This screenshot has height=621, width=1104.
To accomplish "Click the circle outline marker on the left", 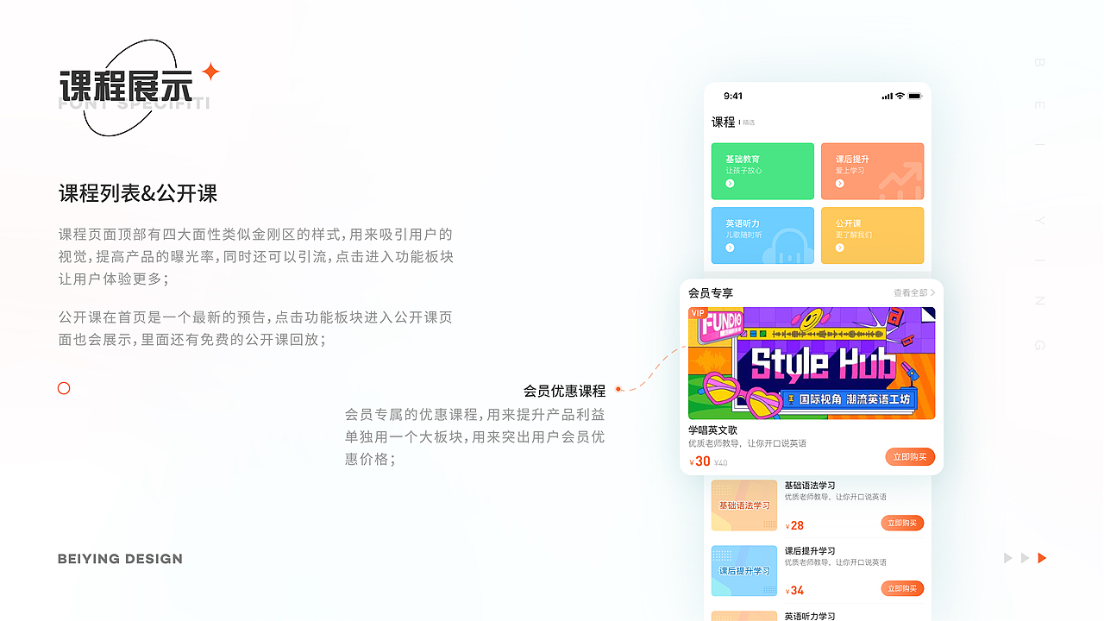I will pyautogui.click(x=64, y=388).
